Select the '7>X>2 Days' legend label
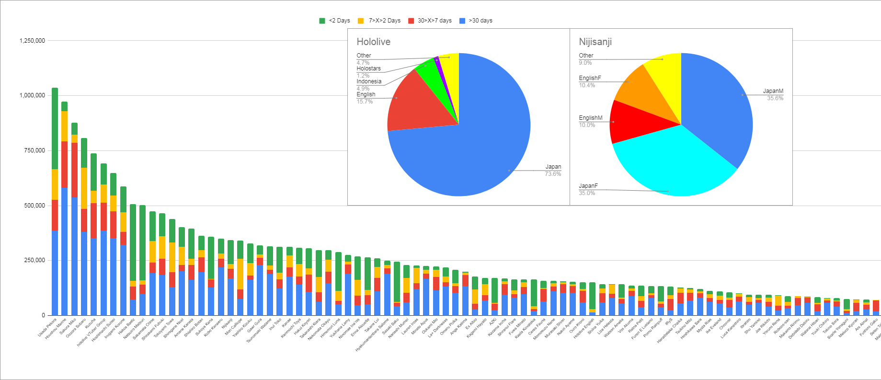881x380 pixels. 385,21
